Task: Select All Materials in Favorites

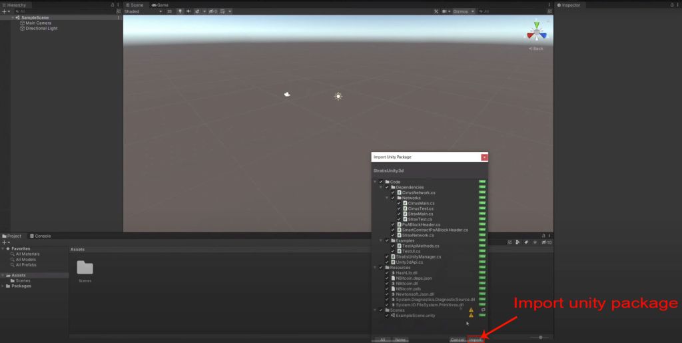Action: click(27, 254)
